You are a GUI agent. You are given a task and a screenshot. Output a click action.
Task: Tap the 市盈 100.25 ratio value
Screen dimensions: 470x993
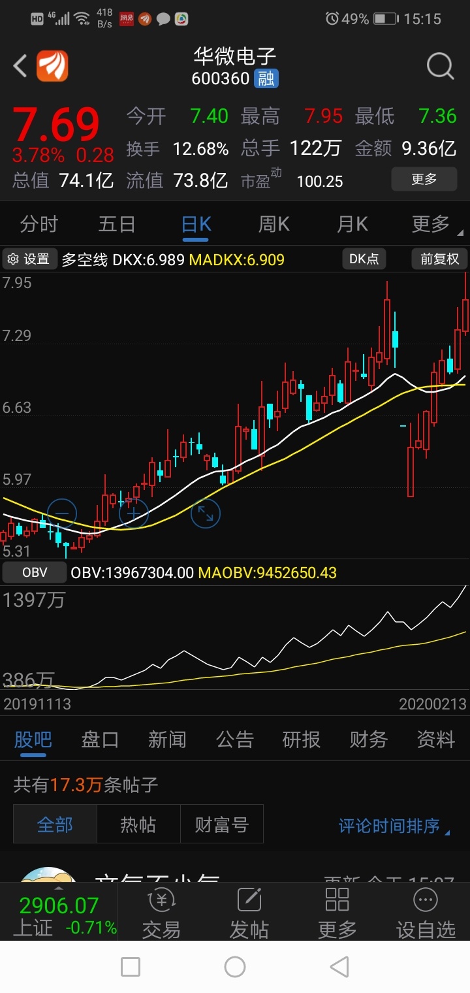[292, 180]
